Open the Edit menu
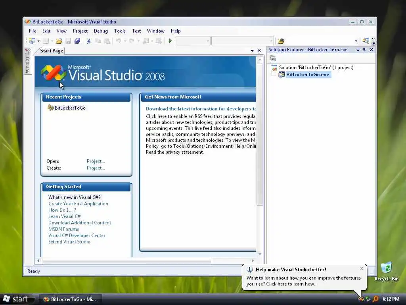This screenshot has width=406, height=305. [46, 31]
